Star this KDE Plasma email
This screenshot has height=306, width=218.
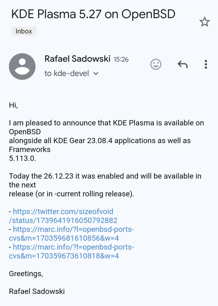pos(205,22)
